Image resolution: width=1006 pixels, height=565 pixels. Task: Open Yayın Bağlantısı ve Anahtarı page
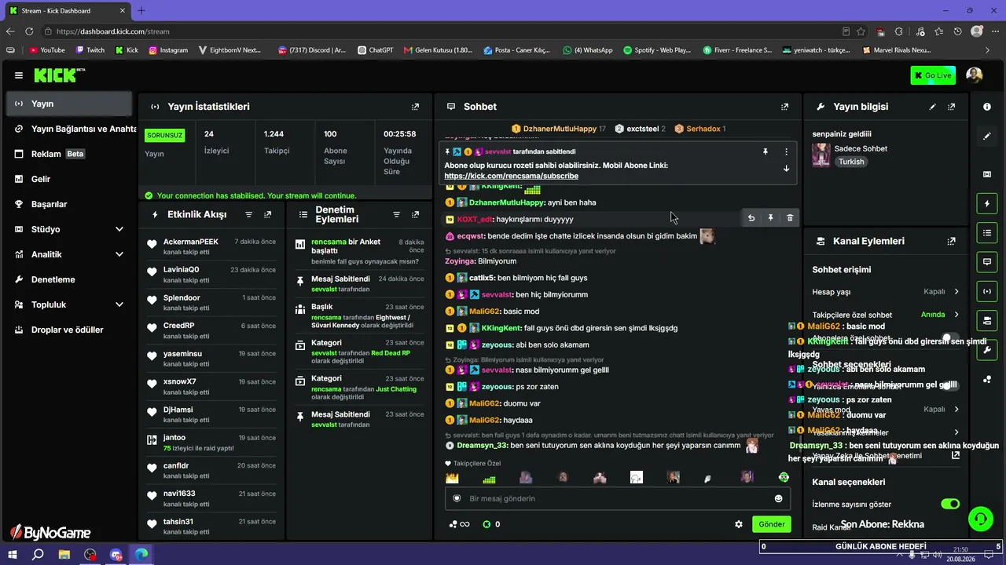tap(68, 129)
